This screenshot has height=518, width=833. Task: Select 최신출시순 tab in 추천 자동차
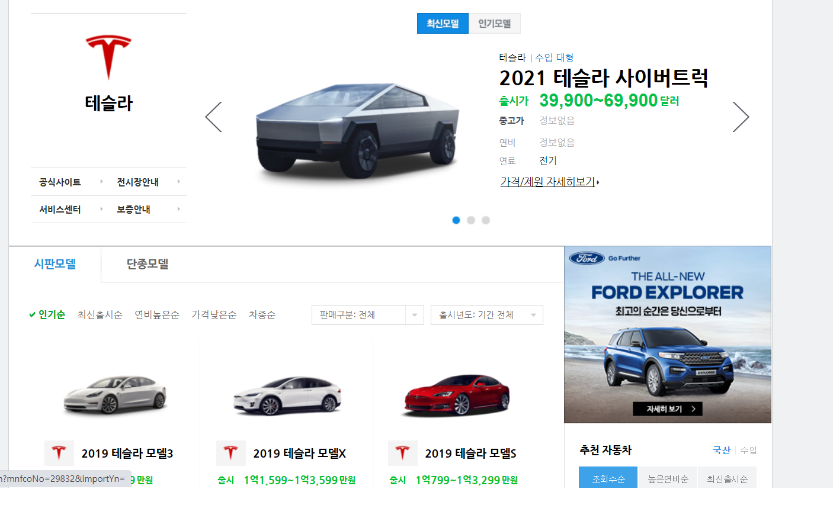point(727,478)
